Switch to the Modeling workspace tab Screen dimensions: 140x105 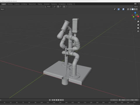pos(10,4)
